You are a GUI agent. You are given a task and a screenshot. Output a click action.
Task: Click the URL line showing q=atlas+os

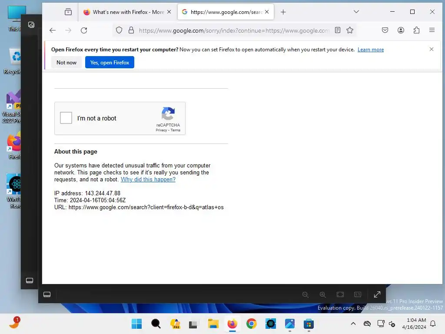coord(139,207)
